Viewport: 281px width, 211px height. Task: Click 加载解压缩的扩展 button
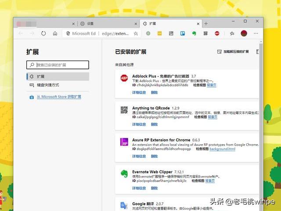(233, 52)
